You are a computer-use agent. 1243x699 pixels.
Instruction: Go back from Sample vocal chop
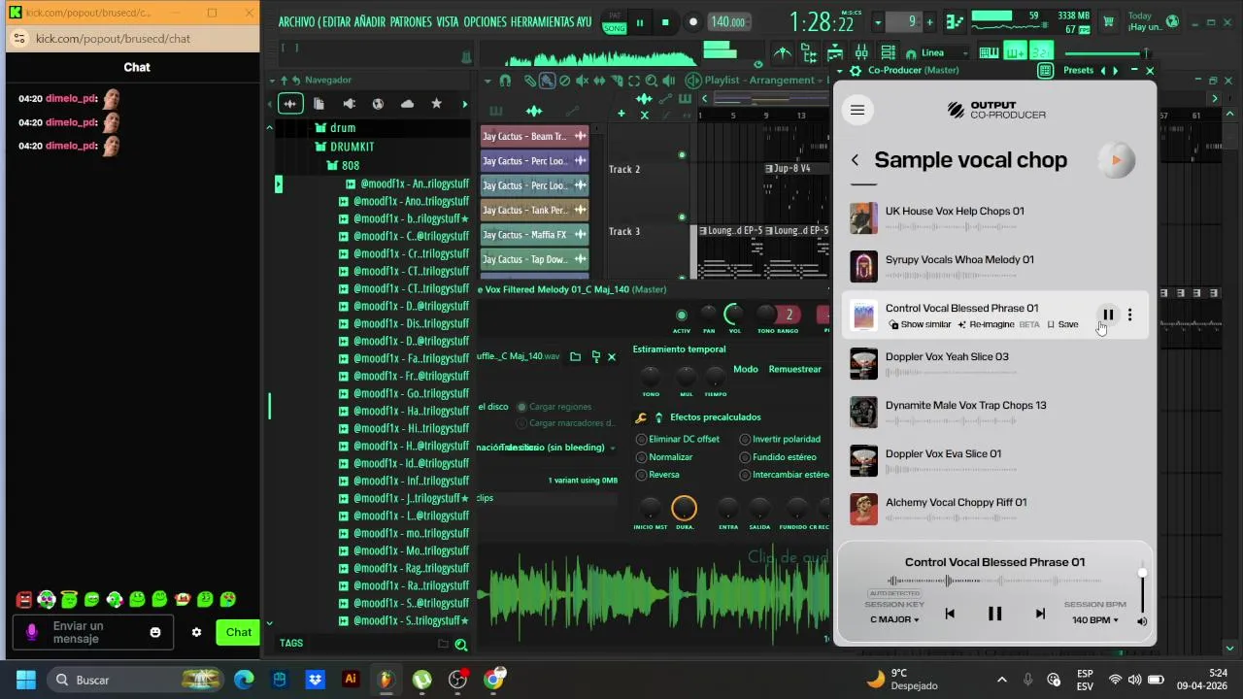coord(855,160)
